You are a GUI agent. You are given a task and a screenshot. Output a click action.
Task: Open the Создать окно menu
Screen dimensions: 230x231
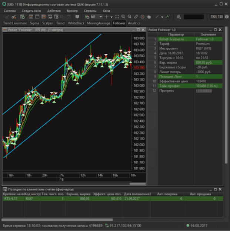tap(31, 11)
